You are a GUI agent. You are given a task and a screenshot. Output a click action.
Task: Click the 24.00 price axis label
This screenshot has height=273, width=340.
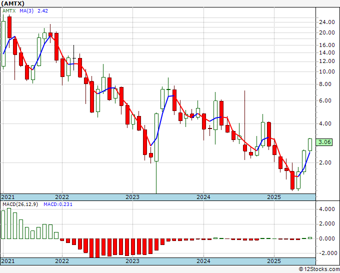pyautogui.click(x=327, y=22)
